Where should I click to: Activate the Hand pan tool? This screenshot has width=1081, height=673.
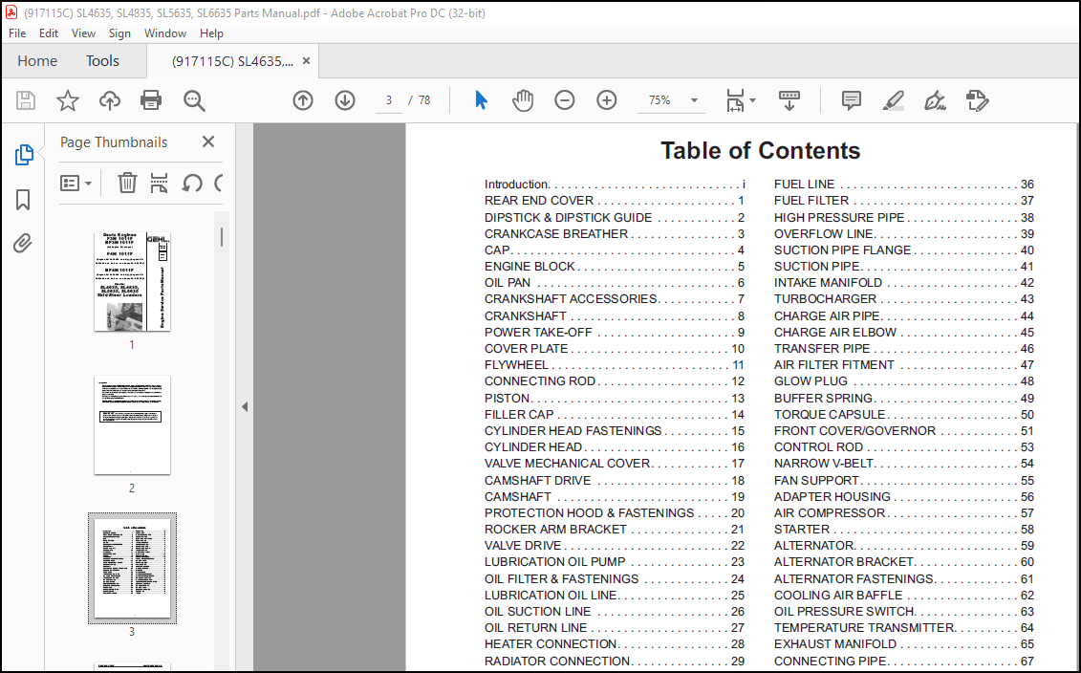click(523, 100)
